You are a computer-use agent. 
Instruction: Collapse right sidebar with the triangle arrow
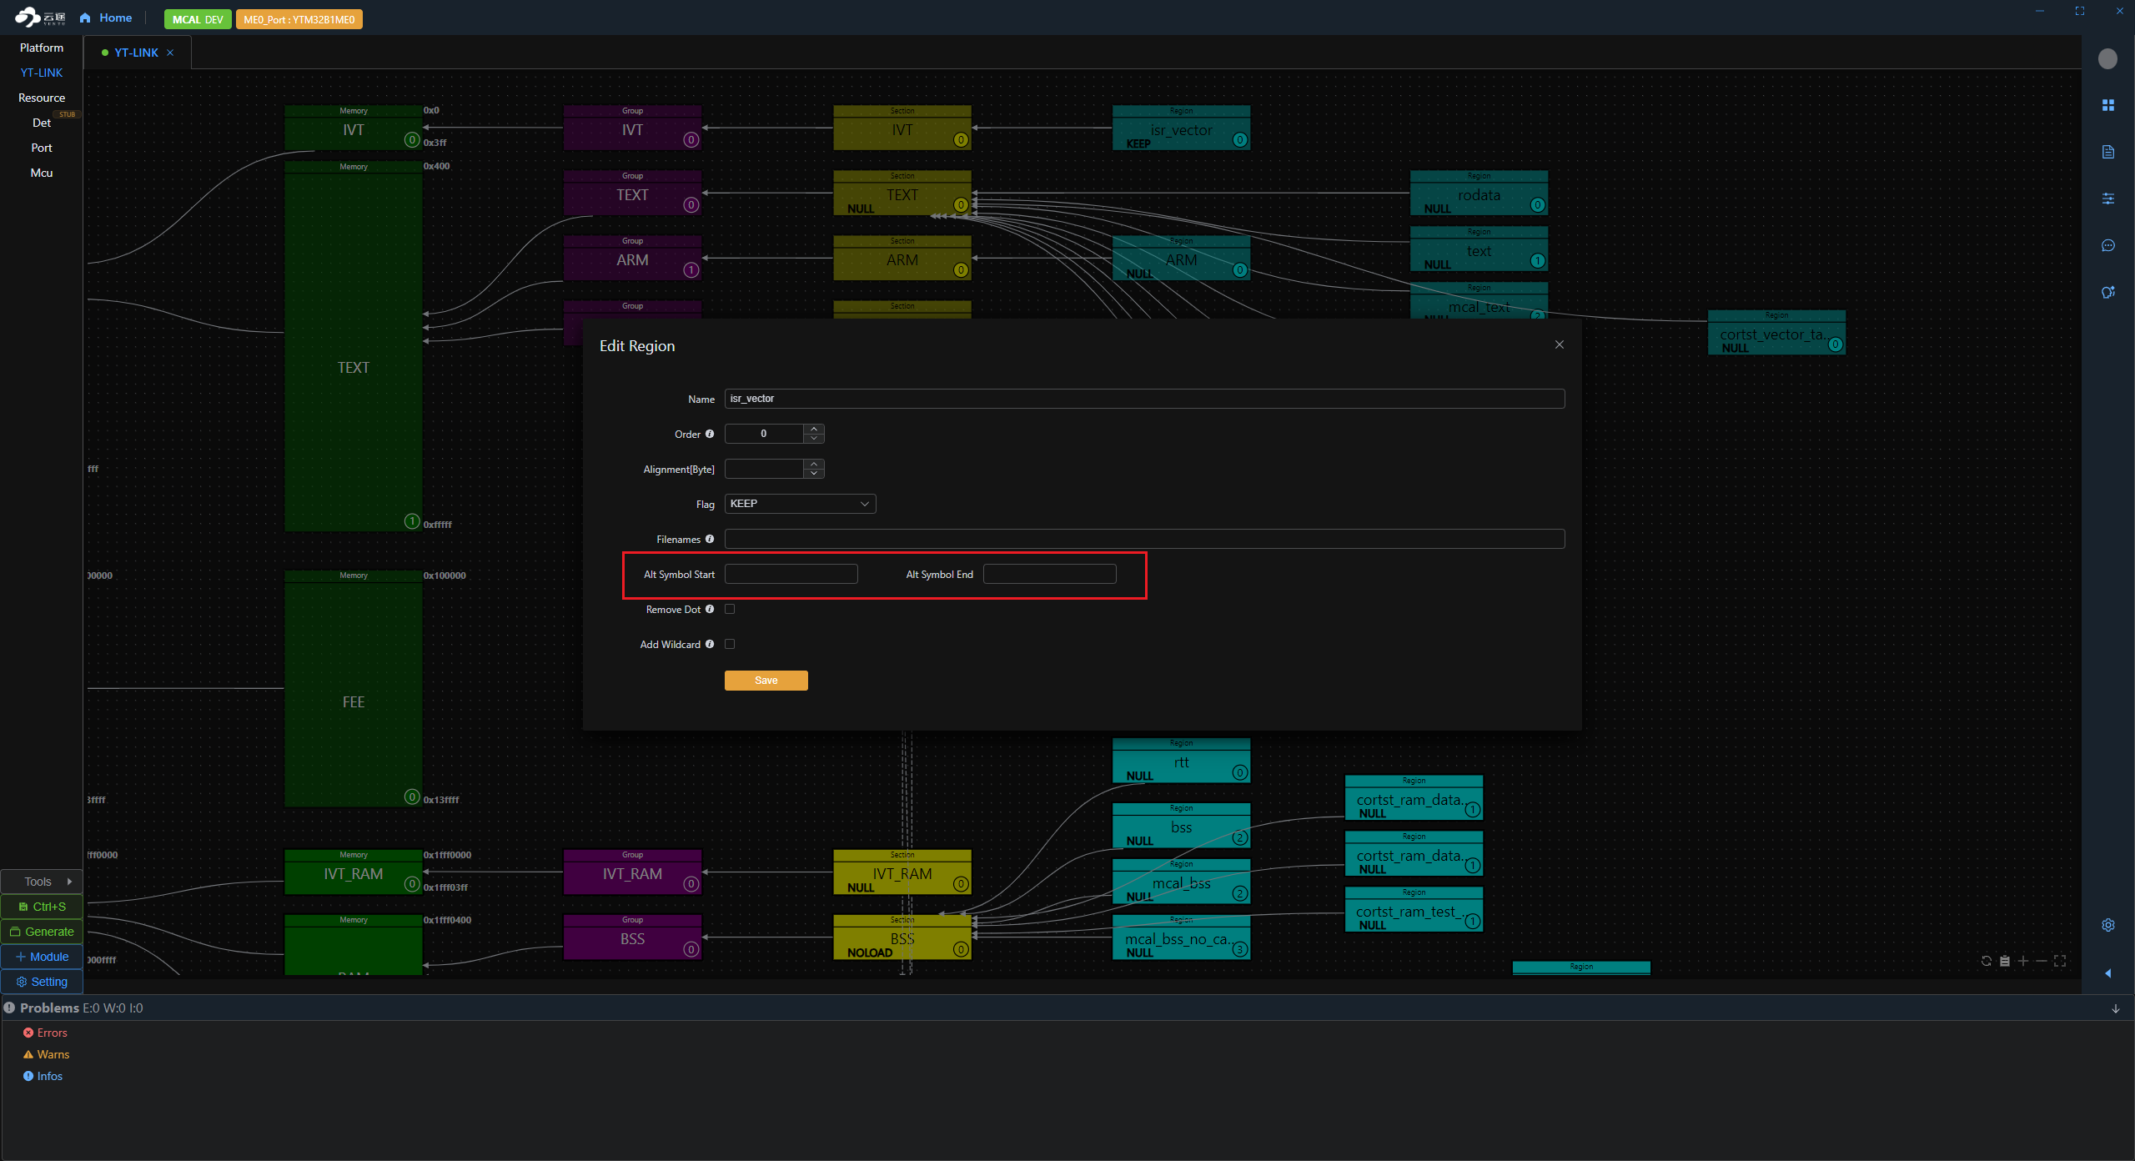[x=2107, y=973]
